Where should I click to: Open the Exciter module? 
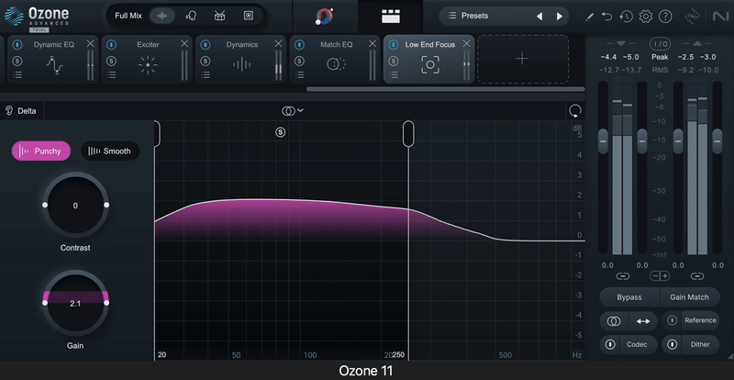pos(147,63)
